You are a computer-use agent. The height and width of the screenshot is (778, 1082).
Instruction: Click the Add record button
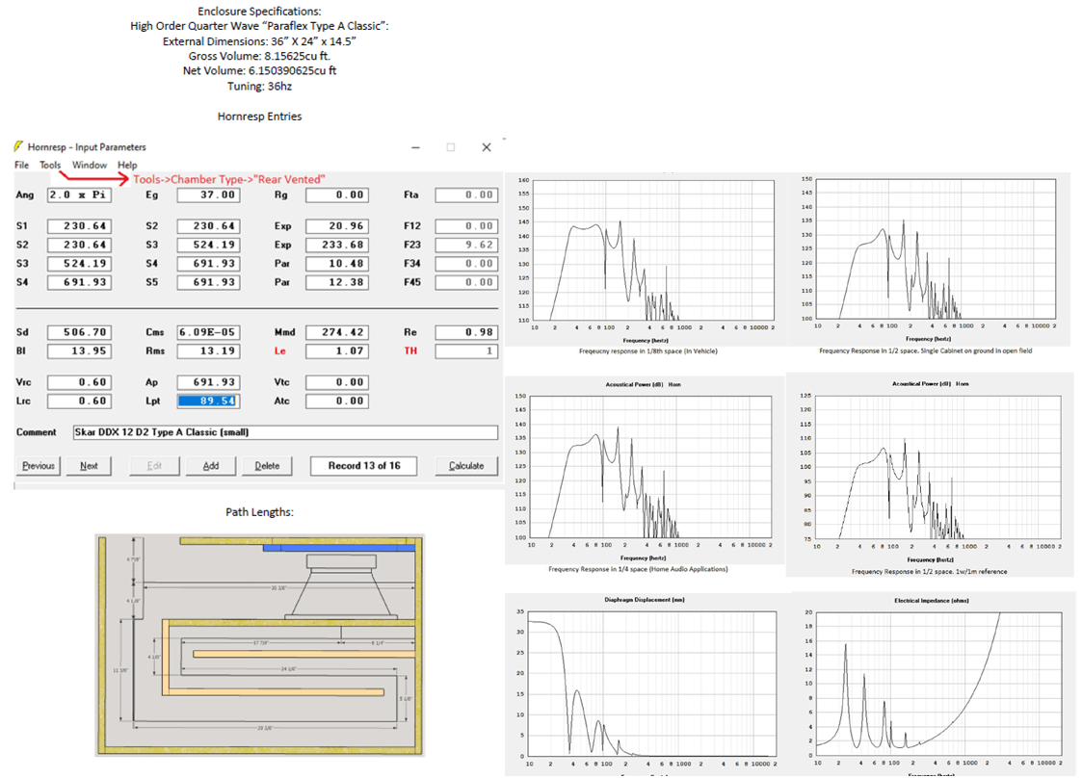pos(210,466)
